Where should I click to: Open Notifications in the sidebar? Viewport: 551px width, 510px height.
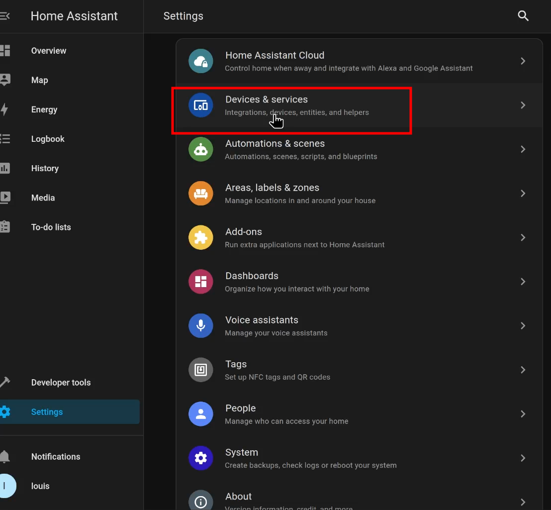tap(70, 457)
